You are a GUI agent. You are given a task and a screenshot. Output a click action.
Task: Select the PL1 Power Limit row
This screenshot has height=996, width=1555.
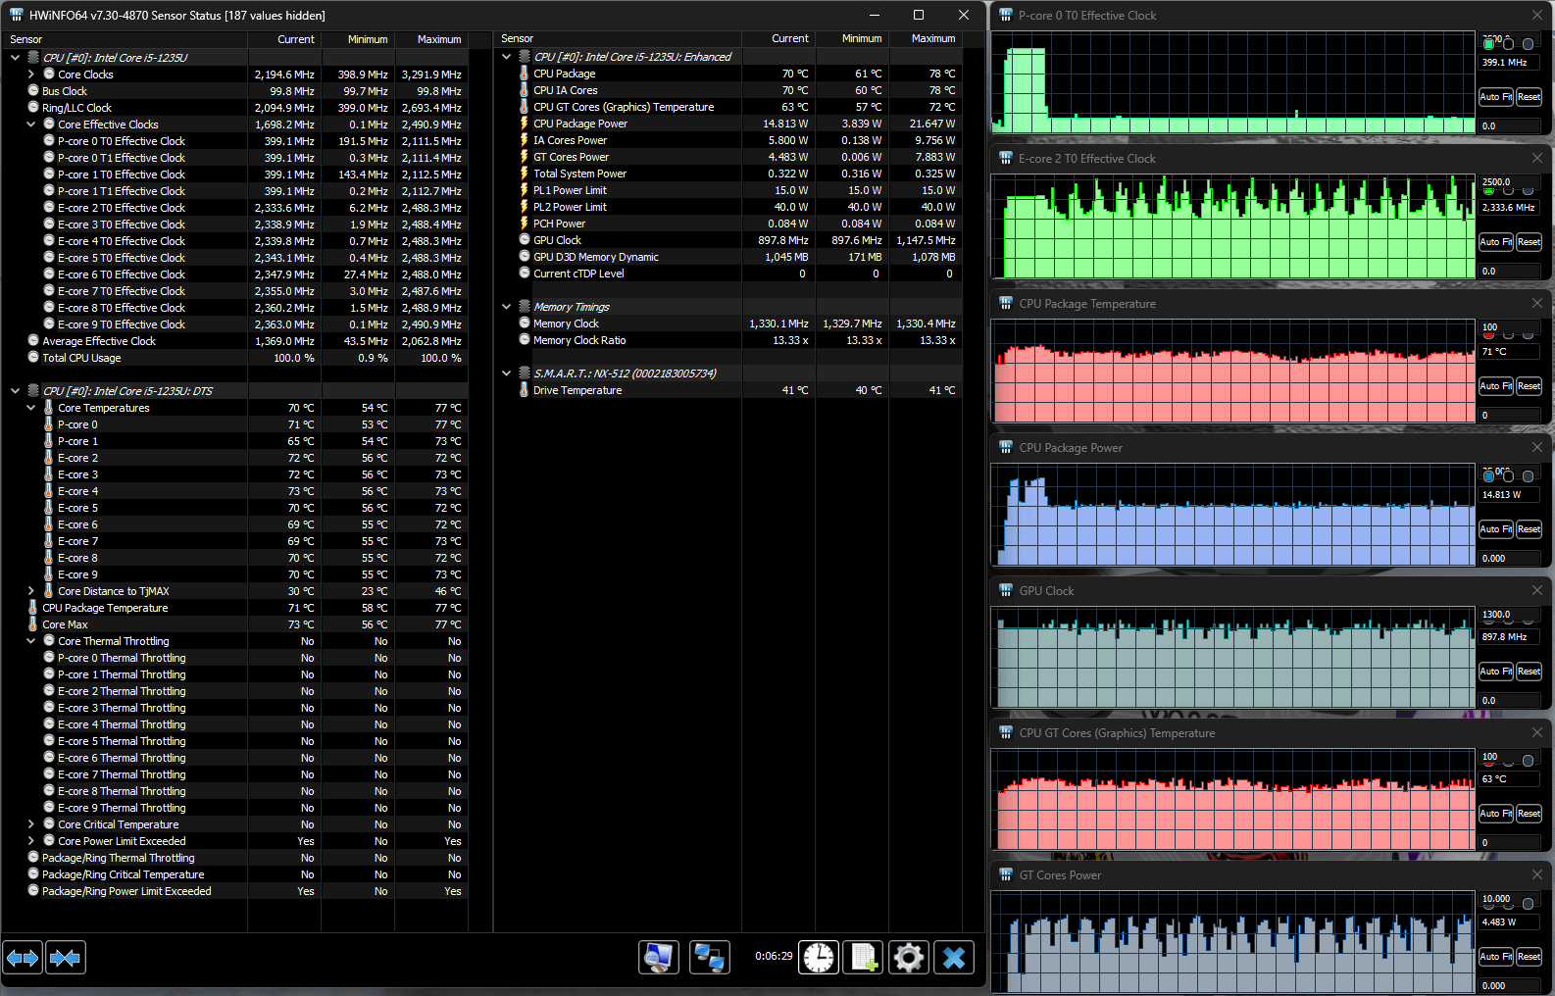[570, 190]
